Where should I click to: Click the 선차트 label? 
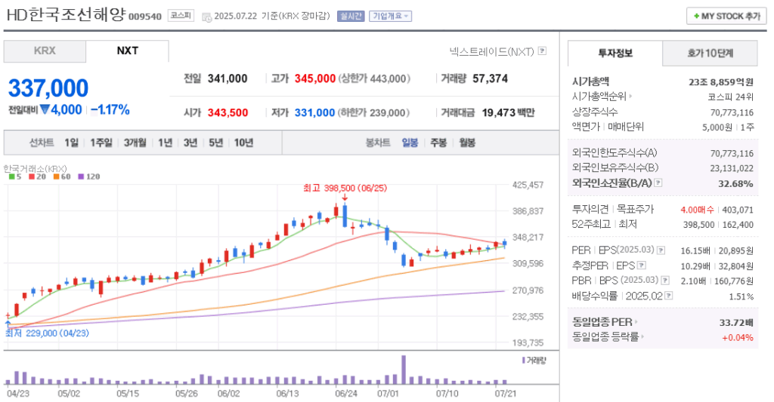click(x=42, y=143)
